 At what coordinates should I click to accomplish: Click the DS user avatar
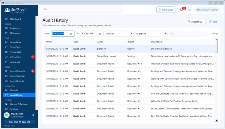pos(7,115)
